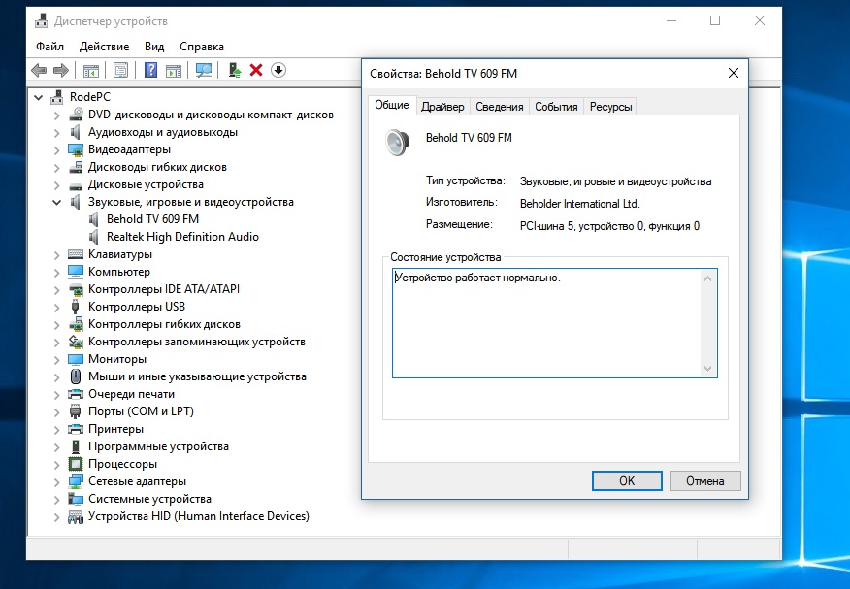Switch to the Драйвер tab

point(442,107)
